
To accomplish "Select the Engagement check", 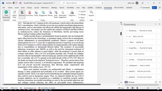I will [43, 14].
